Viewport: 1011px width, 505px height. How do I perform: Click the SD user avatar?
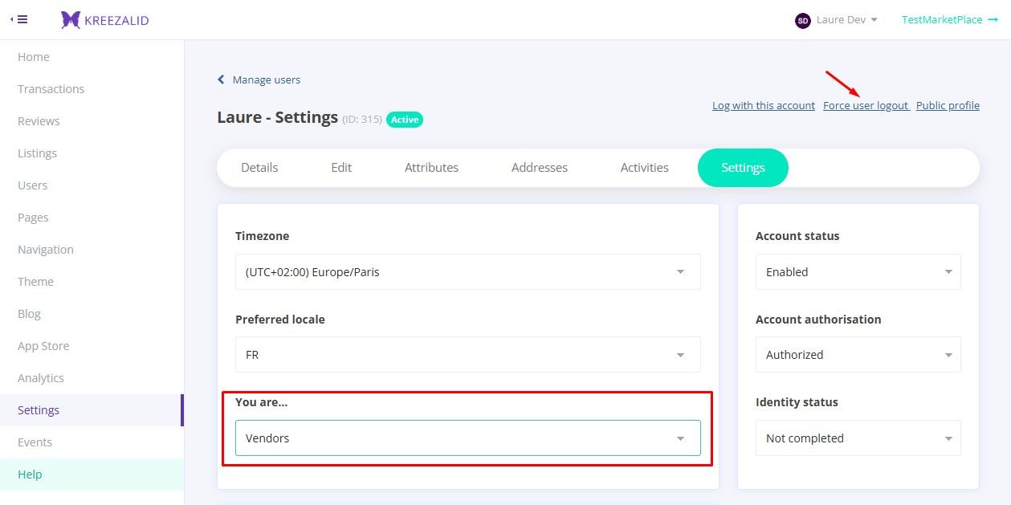[802, 20]
